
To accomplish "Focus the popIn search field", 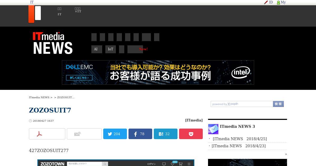I will [x=242, y=104].
